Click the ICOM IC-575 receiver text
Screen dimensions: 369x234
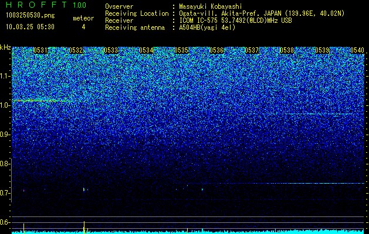235,20
